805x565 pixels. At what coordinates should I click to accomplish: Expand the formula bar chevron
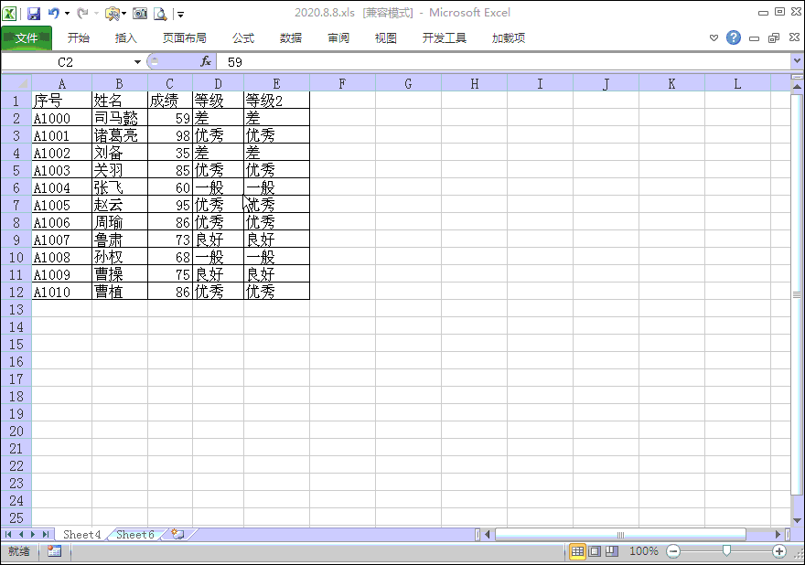[x=797, y=60]
